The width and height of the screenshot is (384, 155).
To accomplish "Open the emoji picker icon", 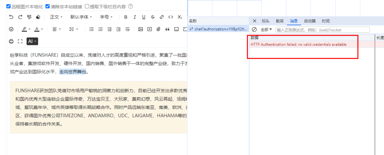I will point(11,29).
